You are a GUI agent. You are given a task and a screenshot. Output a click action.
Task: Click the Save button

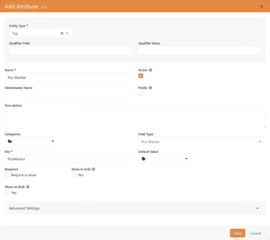point(237,233)
